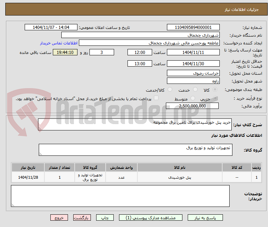Click the تاریخ نیاز column header
The width and height of the screenshot is (268, 227).
[28, 167]
